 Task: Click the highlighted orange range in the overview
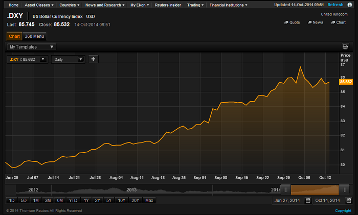tap(315, 190)
